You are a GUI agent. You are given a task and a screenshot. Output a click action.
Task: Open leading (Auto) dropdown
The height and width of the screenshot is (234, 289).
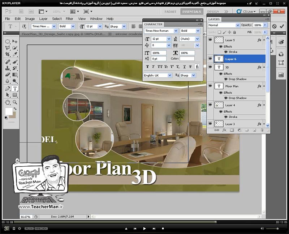click(x=197, y=39)
